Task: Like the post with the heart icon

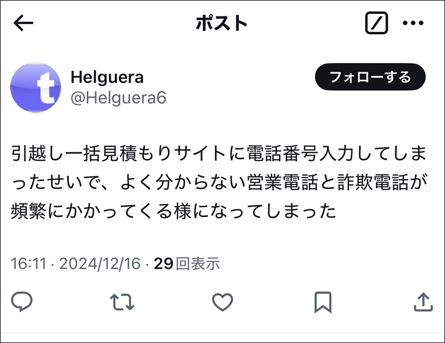Action: [222, 302]
